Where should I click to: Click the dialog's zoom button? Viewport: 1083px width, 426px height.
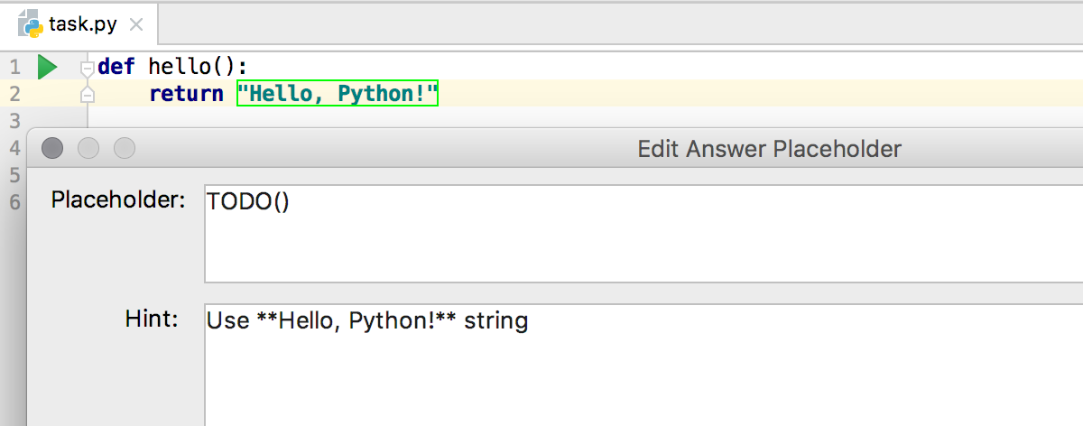[x=125, y=148]
